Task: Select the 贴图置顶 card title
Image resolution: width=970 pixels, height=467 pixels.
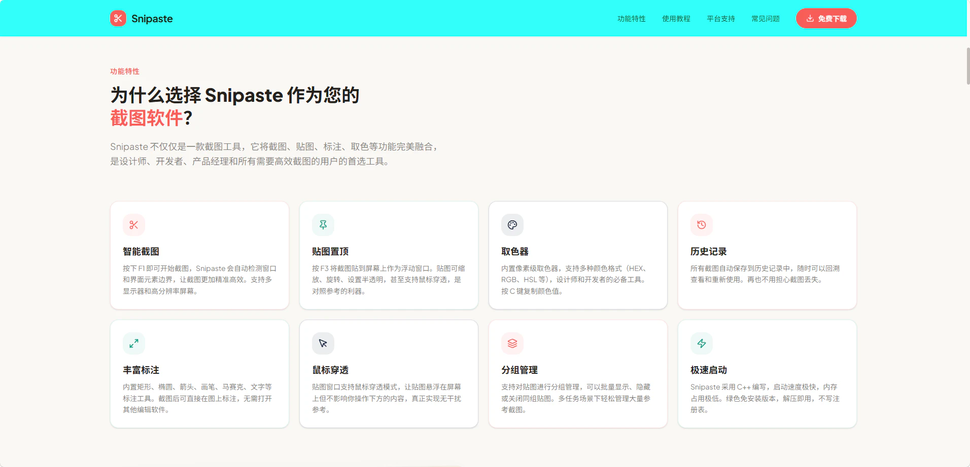Action: (x=330, y=252)
